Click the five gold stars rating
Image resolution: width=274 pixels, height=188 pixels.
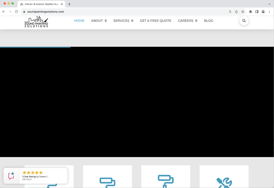point(33,172)
